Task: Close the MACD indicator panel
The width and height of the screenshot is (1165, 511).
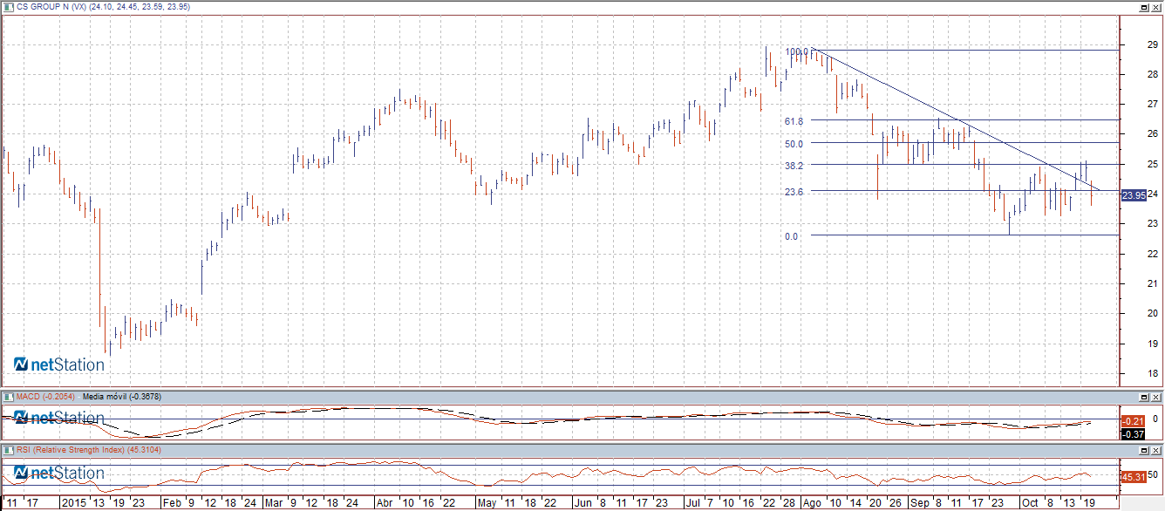Action: pos(1156,397)
